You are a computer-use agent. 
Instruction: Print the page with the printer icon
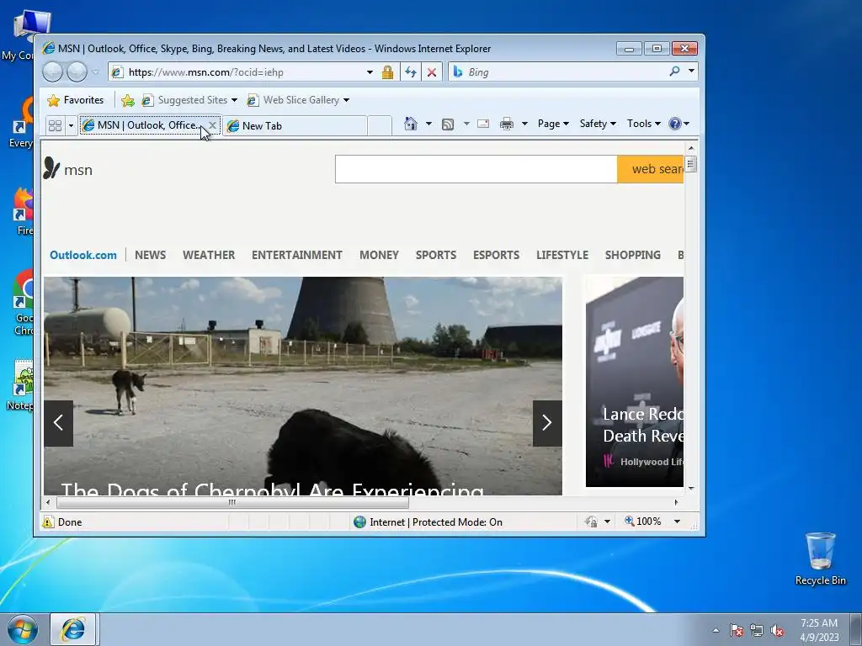coord(506,124)
